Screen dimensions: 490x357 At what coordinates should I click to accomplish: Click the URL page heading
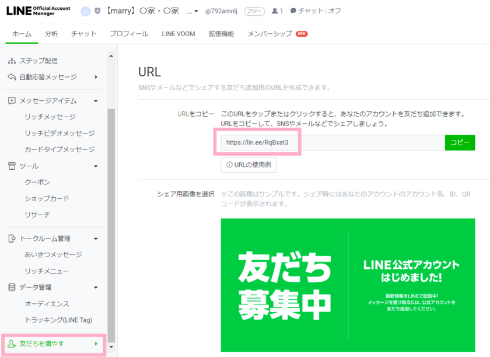click(x=150, y=72)
